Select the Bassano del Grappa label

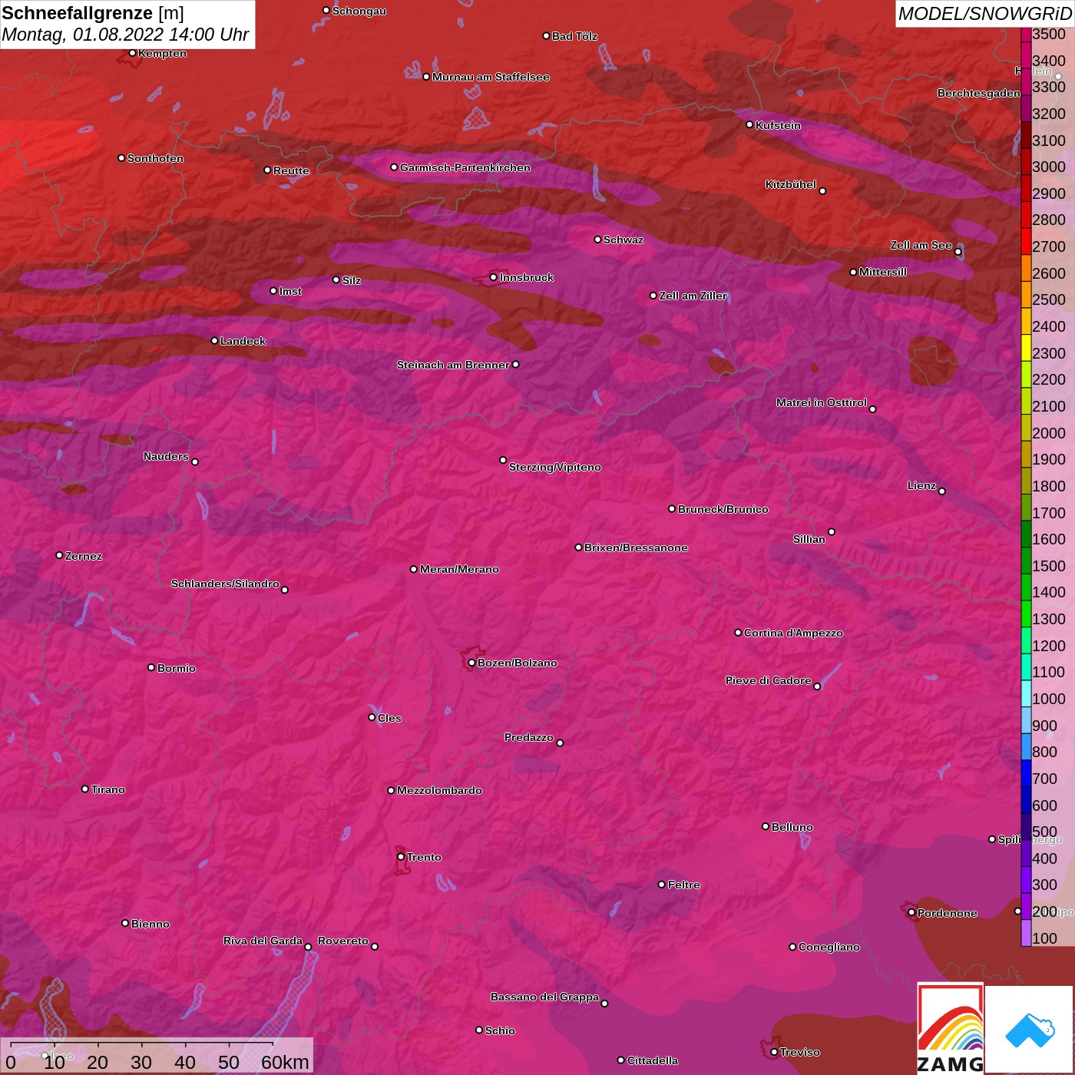point(545,997)
